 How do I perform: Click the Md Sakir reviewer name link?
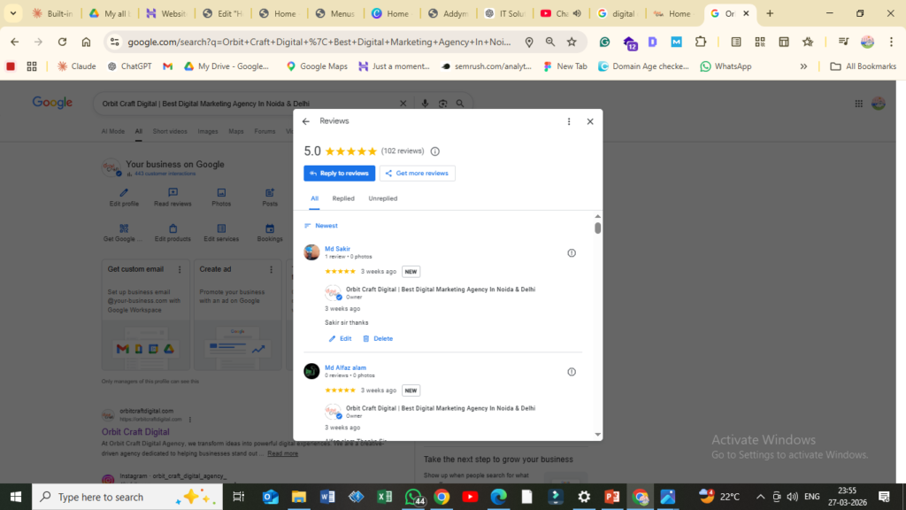tap(337, 249)
